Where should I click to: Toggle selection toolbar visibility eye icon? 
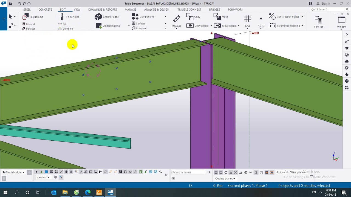tap(166, 175)
